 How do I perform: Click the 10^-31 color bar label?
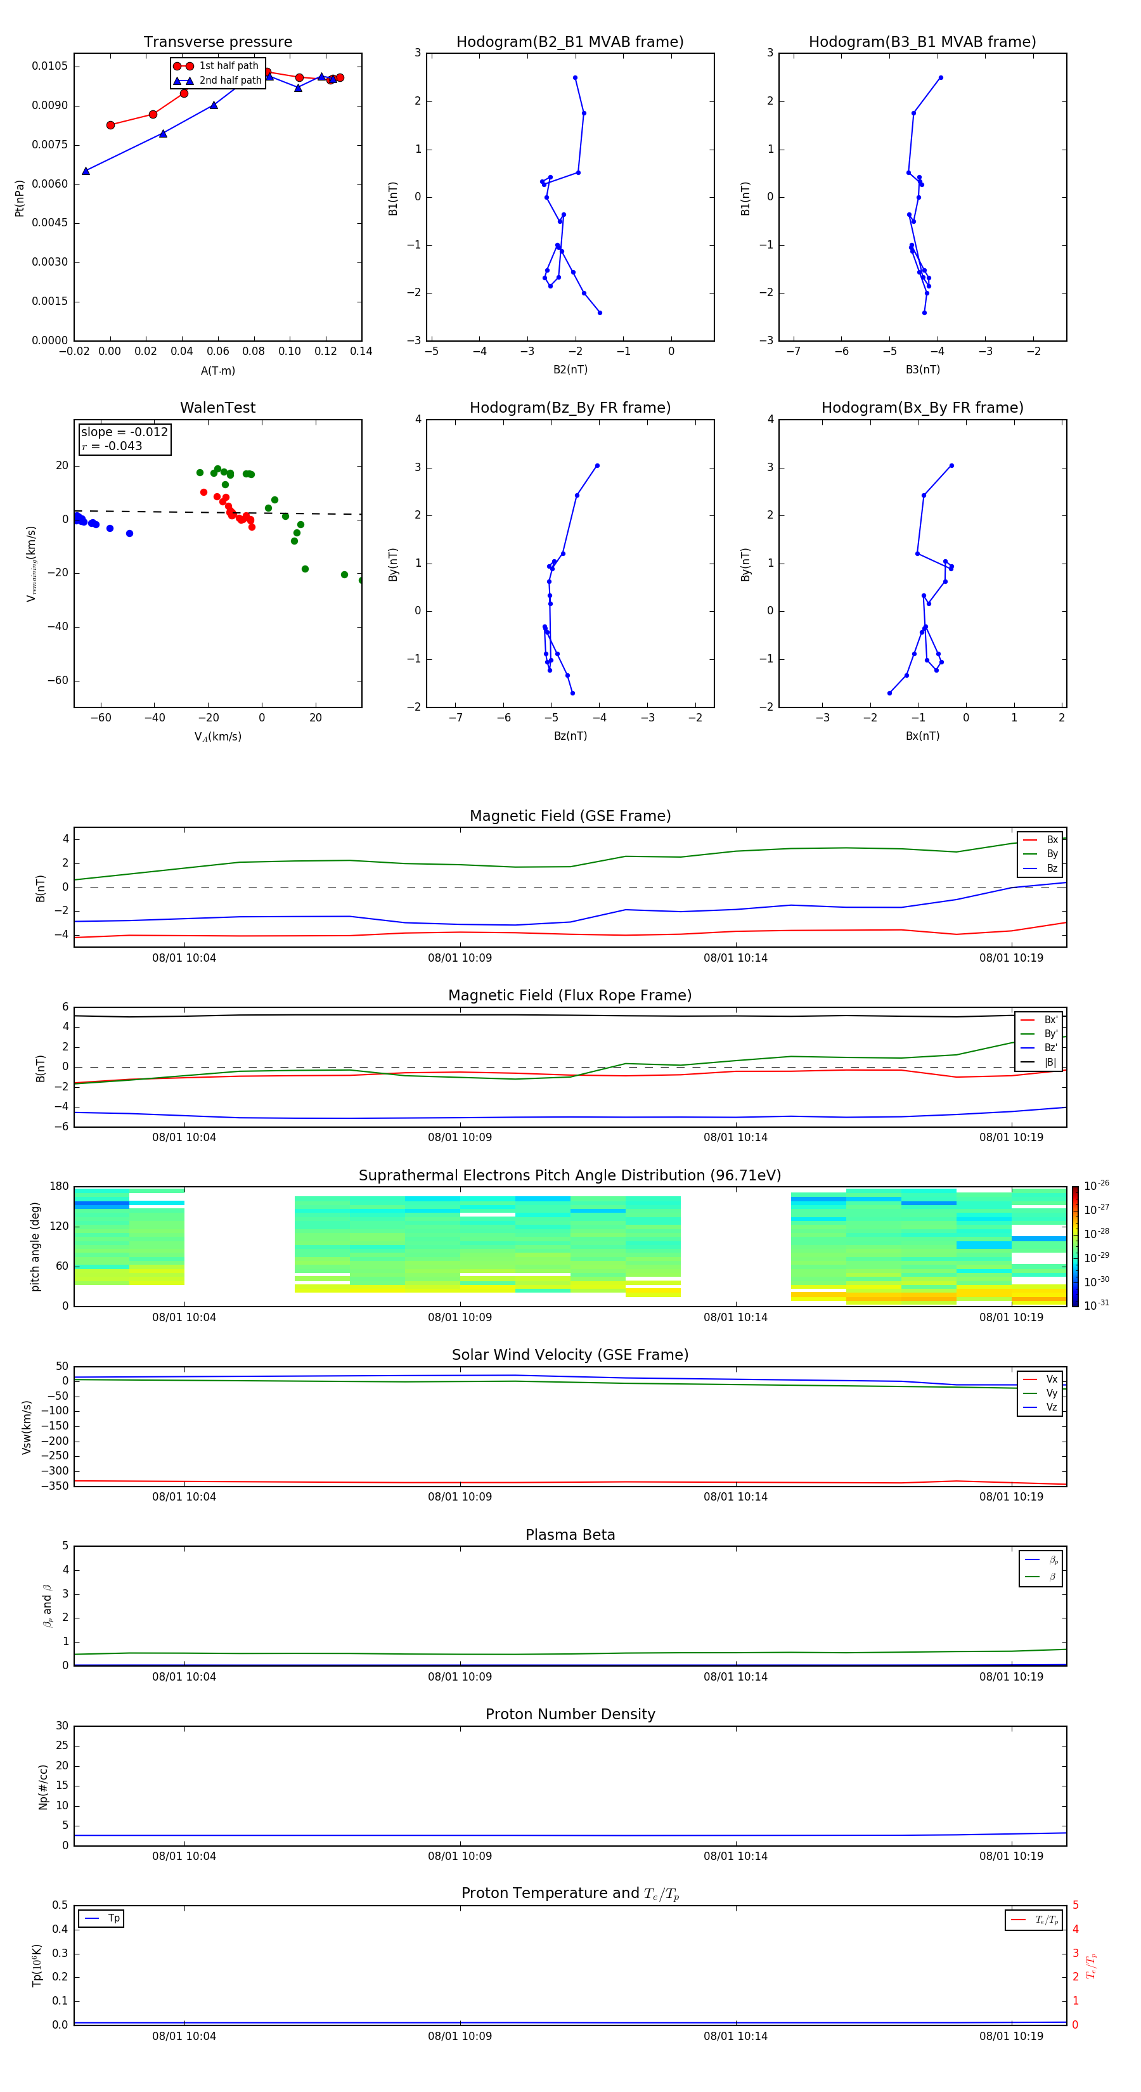point(1097,1305)
